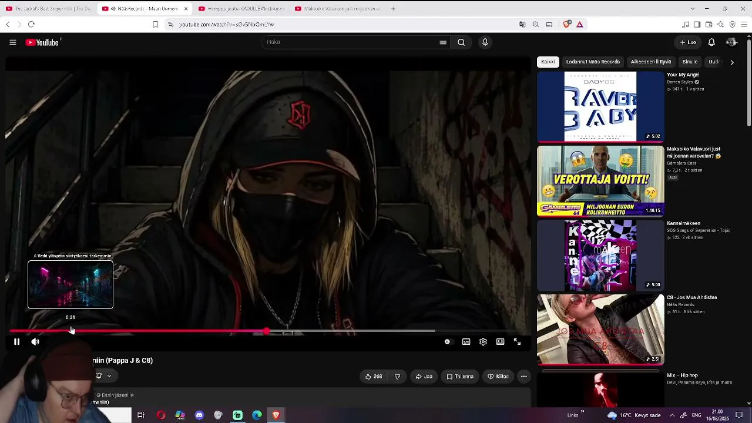Click the red progress scrubber handle
752x423 pixels.
coord(267,331)
